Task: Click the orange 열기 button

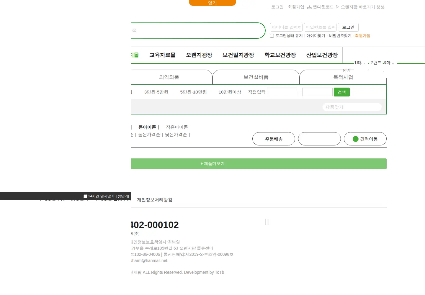Action: point(212,3)
